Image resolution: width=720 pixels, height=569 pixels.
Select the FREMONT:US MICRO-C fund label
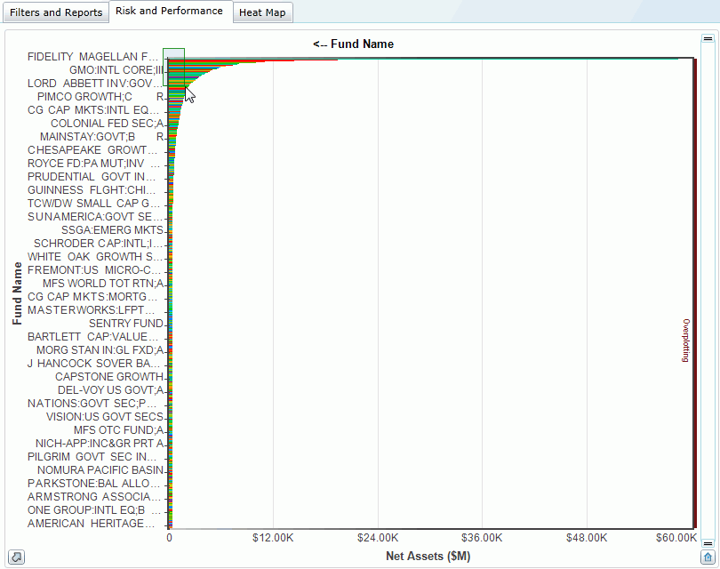coord(94,269)
